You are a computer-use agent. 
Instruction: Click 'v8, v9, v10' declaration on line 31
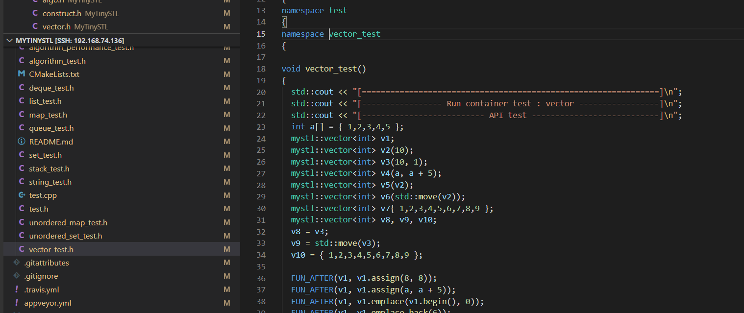coord(409,220)
